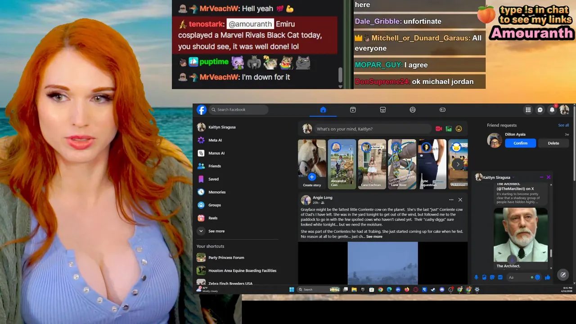
Task: Click the Windows taskbar Search box
Action: [319, 290]
